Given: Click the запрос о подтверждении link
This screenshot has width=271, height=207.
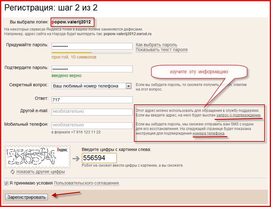Looking at the screenshot, I should click(238, 115).
